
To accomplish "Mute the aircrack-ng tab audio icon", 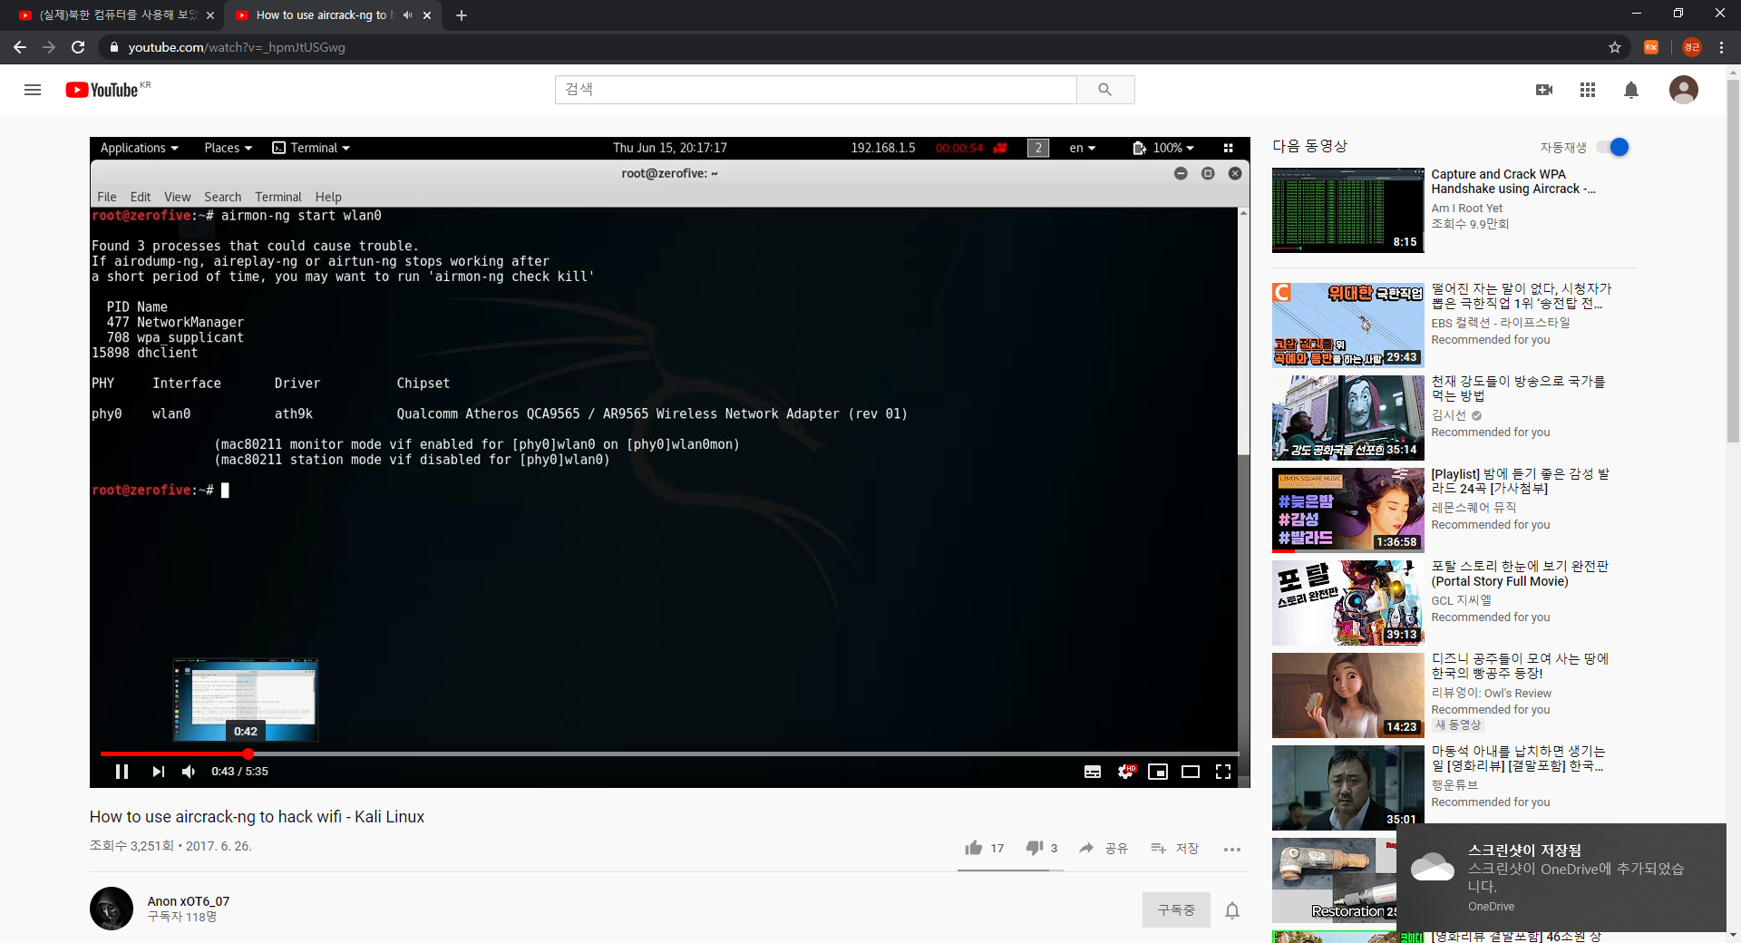I will click(407, 15).
